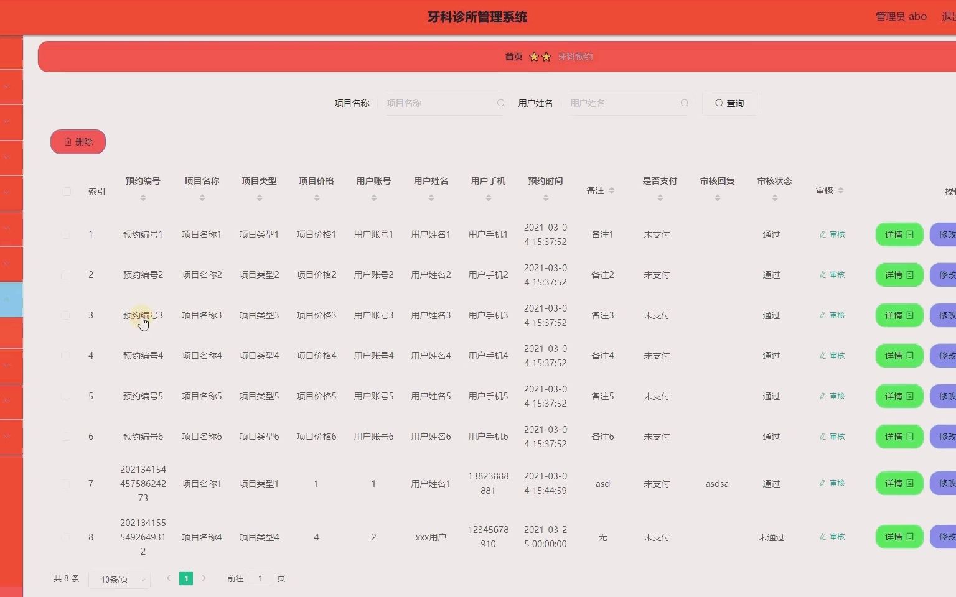The image size is (956, 597).
Task: Click search icon inside 用户姓名 field
Action: pyautogui.click(x=684, y=103)
